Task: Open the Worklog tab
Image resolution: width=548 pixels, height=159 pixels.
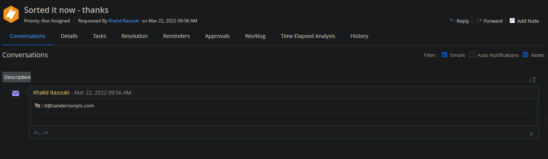Action: (255, 36)
